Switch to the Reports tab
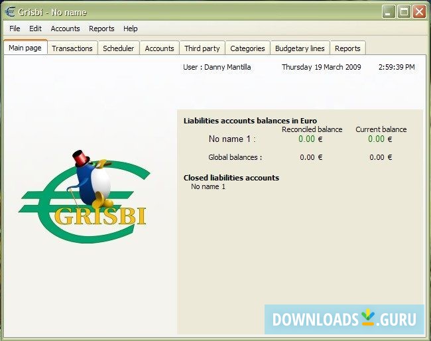Viewport: 431px width, 341px height. (347, 48)
